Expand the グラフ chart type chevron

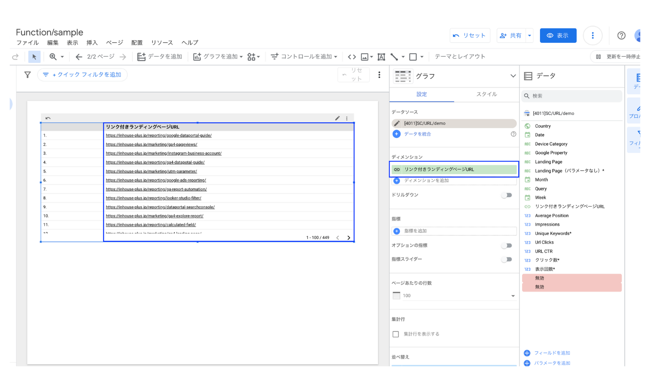pyautogui.click(x=513, y=76)
